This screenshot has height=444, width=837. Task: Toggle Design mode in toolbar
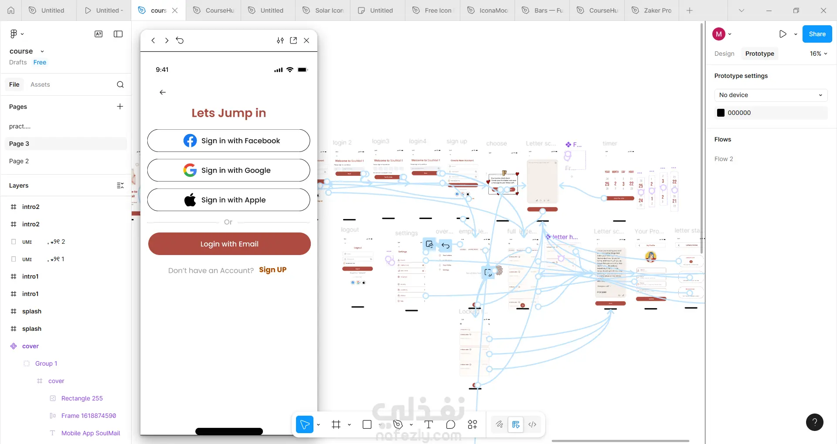point(516,424)
